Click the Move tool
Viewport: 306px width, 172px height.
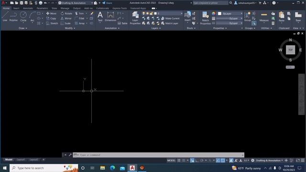coord(51,13)
